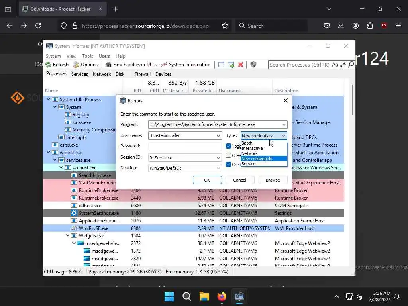
Task: Select Batch in the Type list
Action: (264, 143)
